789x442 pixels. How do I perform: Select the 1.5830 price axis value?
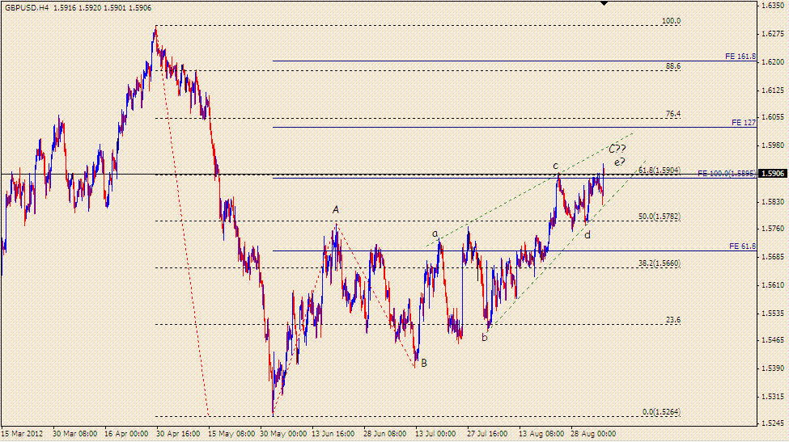point(772,201)
